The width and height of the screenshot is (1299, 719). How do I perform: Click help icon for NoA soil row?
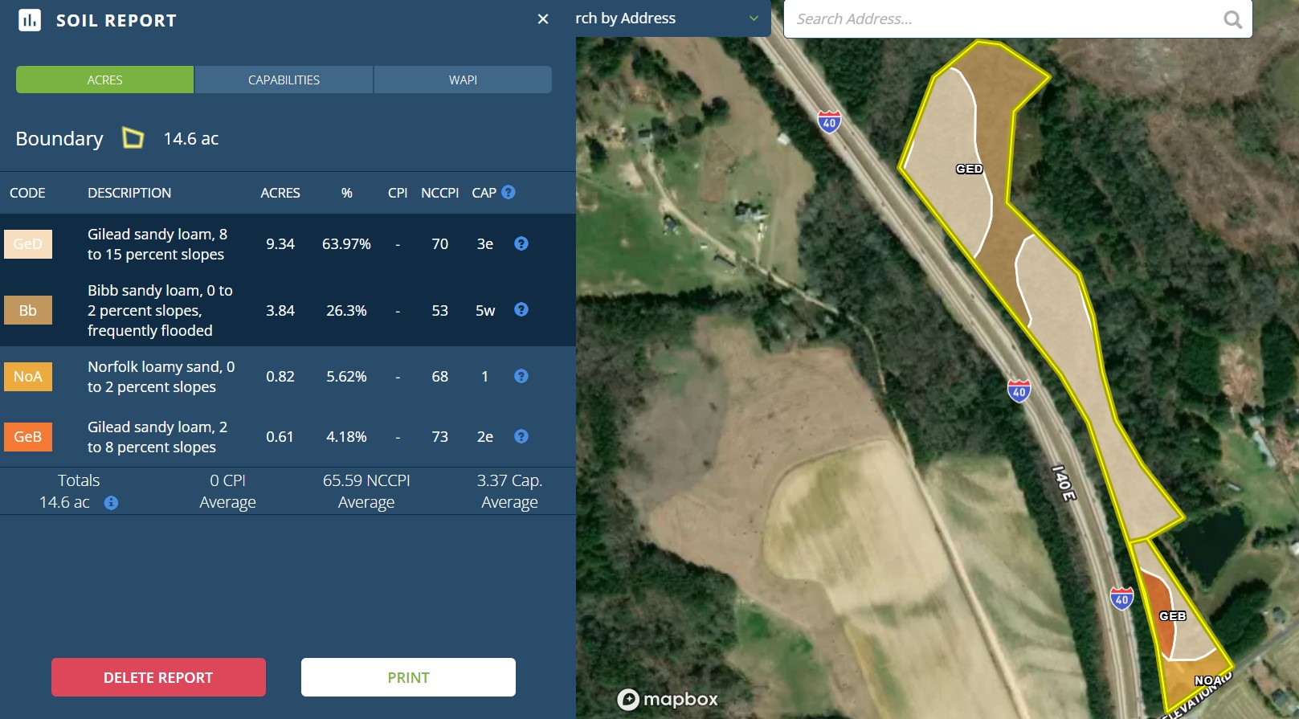pyautogui.click(x=521, y=376)
